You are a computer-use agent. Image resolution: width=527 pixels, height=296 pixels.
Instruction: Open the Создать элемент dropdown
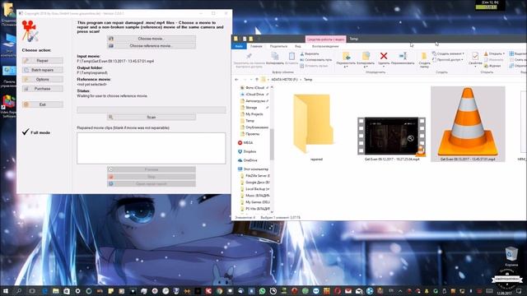(448, 53)
